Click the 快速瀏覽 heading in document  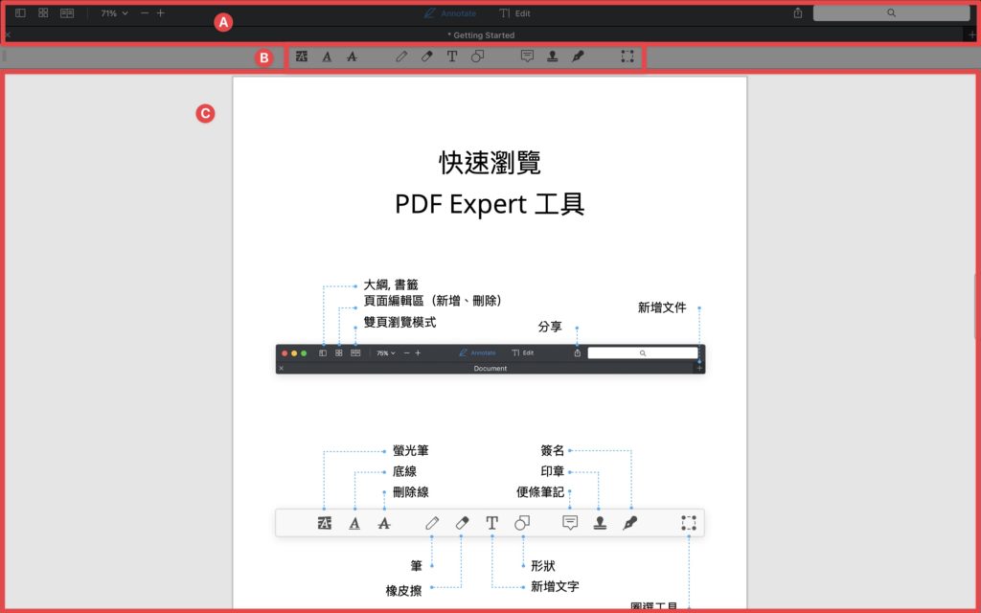click(490, 163)
